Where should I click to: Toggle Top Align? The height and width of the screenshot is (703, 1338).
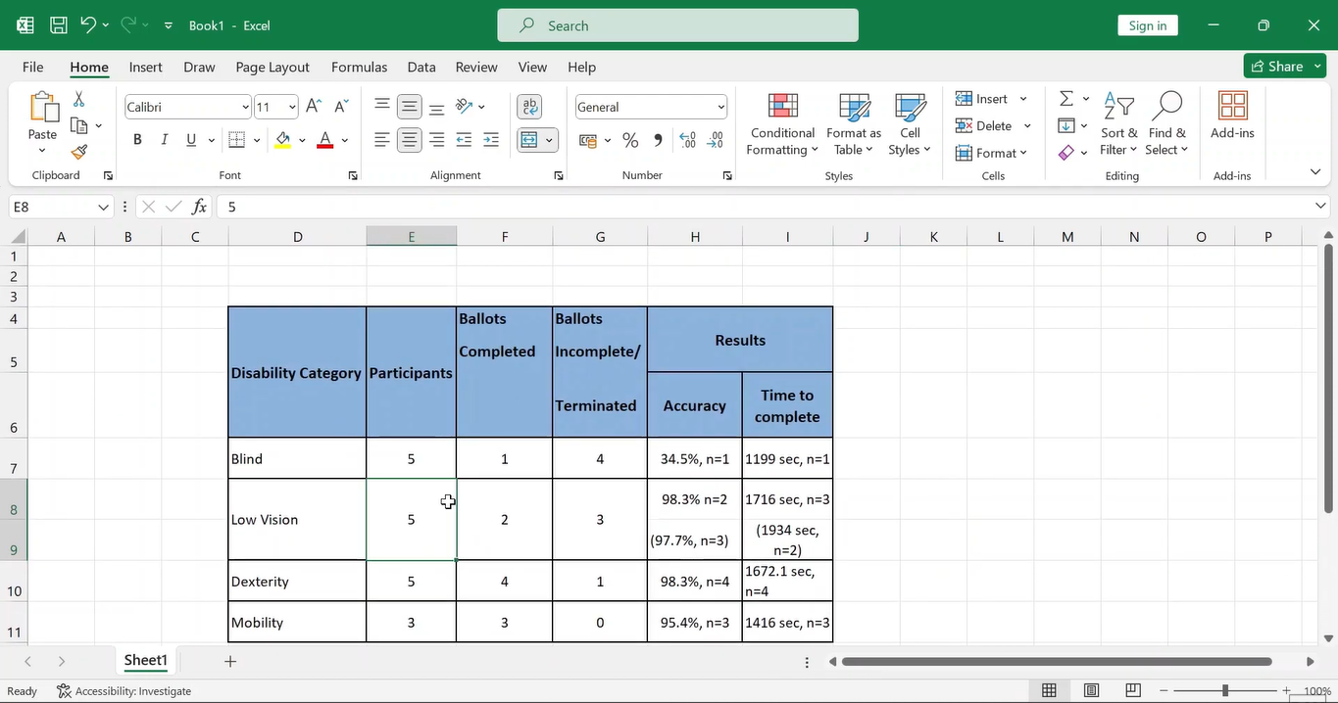[382, 107]
